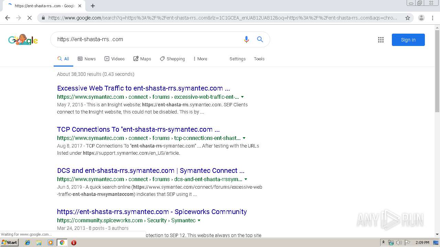Click the 'Mar 24, 2013 - 8 posts' text
This screenshot has height=247, width=440.
click(x=93, y=228)
